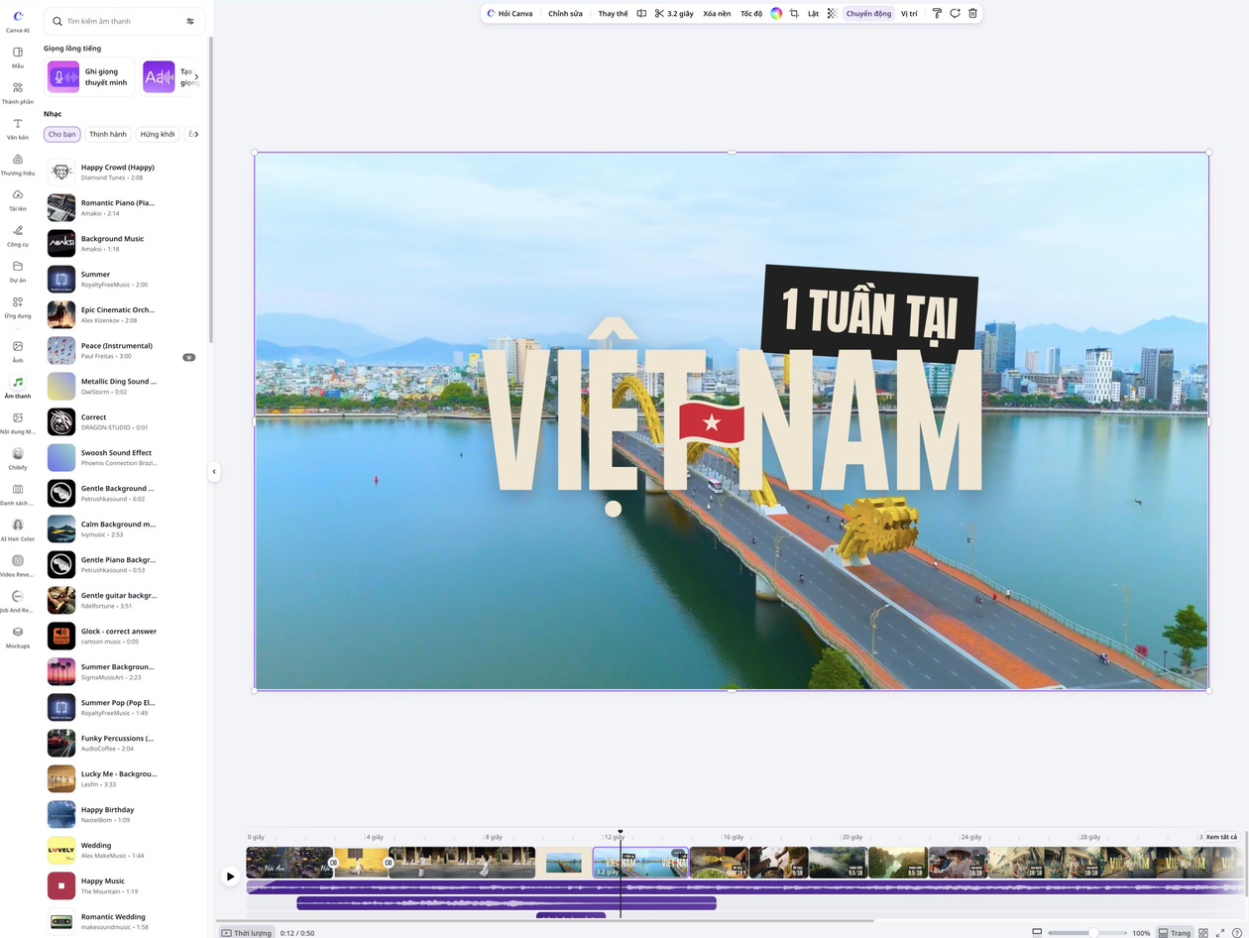Select the VIỆT NAM clip on timeline
Image resolution: width=1249 pixels, height=938 pixels.
[640, 863]
